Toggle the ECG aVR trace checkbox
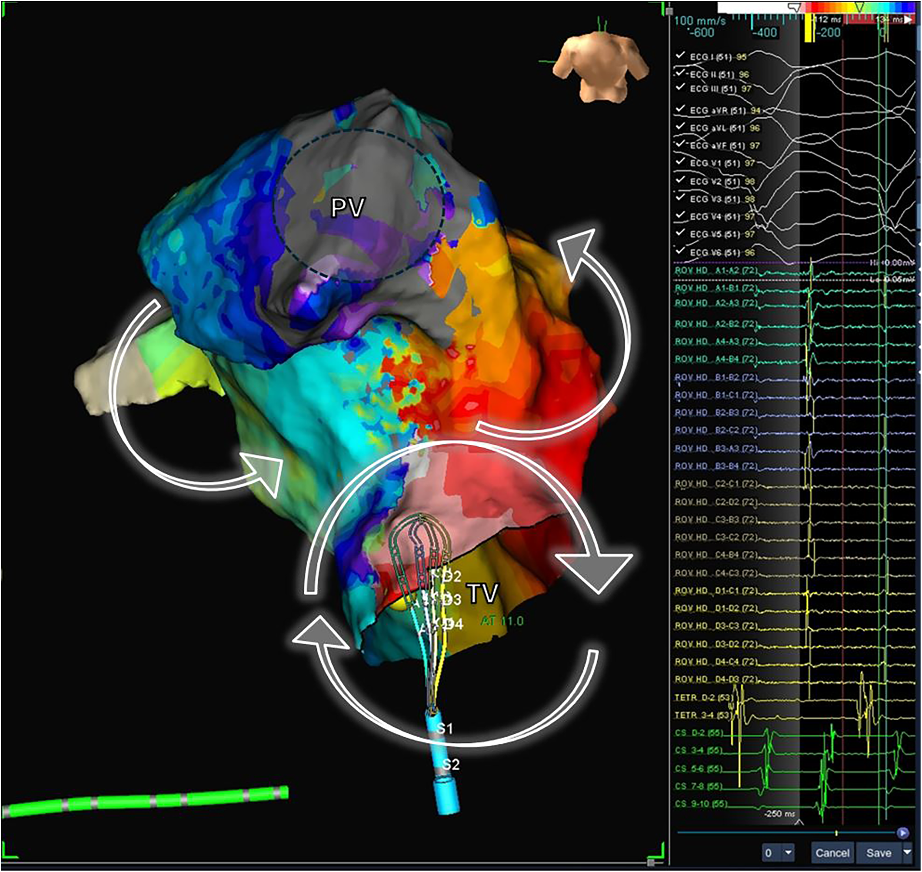922x872 pixels. coord(680,109)
